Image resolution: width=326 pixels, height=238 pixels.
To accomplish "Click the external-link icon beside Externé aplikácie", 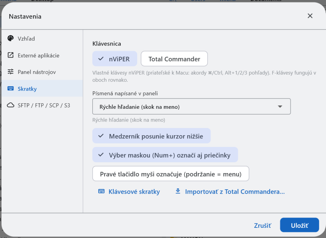I will click(x=11, y=55).
